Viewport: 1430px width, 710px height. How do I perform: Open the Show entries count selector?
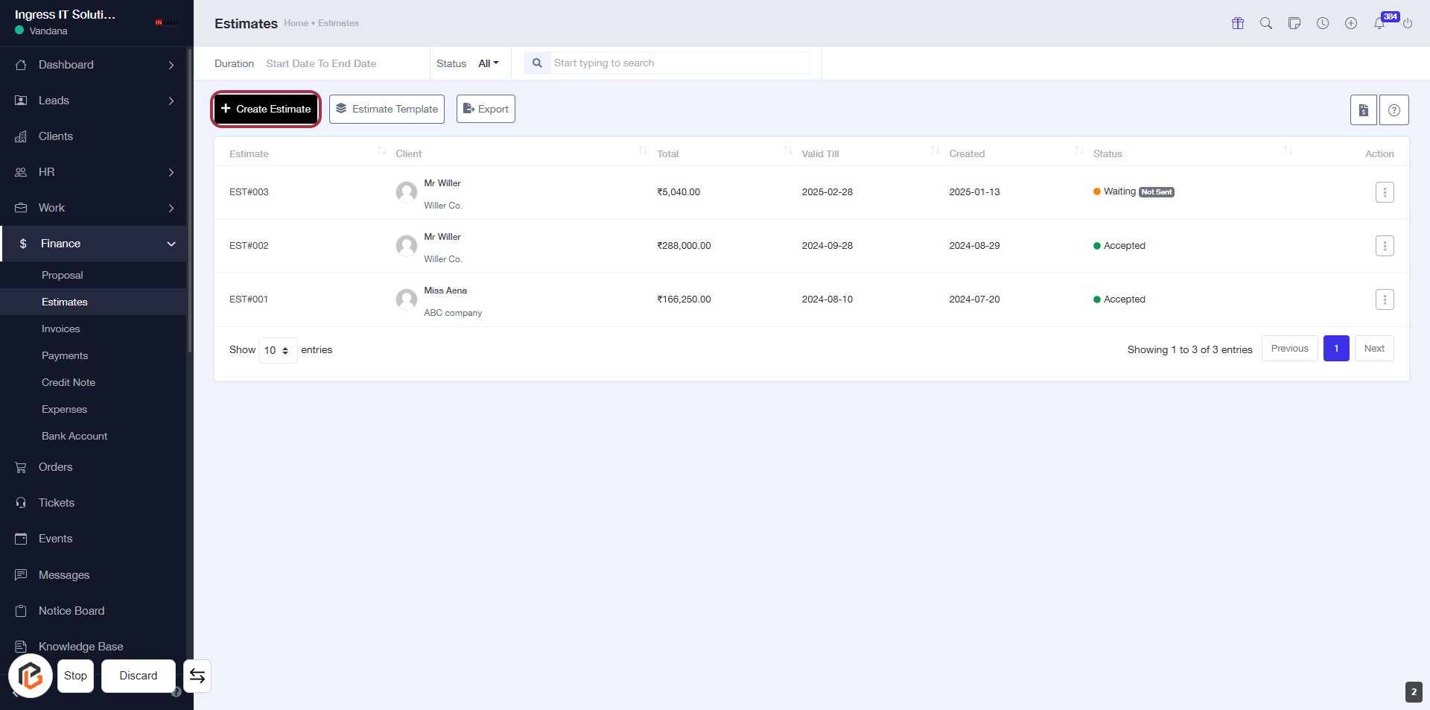point(277,350)
